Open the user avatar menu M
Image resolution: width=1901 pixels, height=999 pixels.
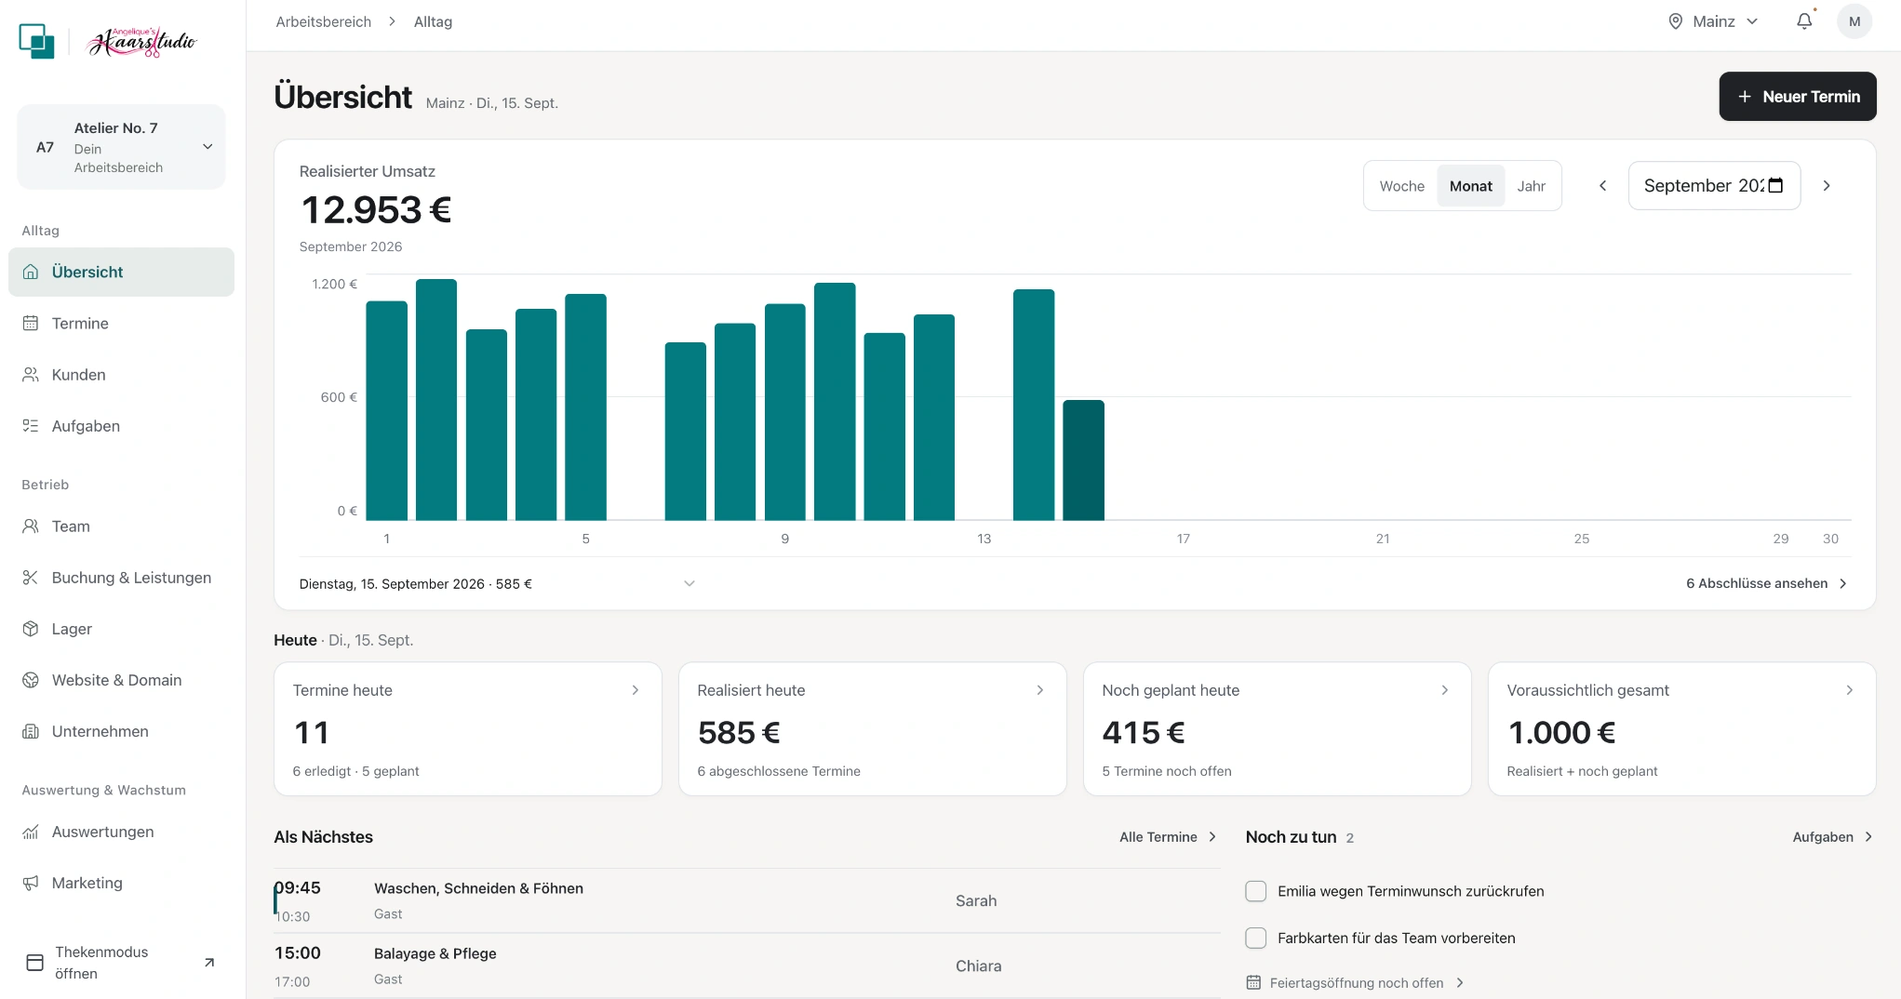(1854, 21)
